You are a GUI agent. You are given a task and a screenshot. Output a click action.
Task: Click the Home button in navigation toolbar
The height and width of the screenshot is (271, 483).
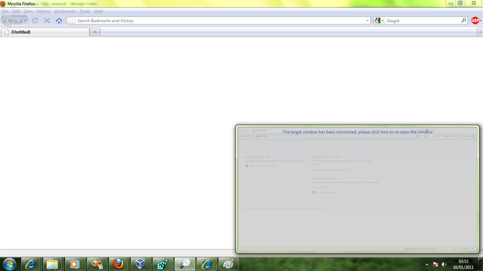pos(59,21)
